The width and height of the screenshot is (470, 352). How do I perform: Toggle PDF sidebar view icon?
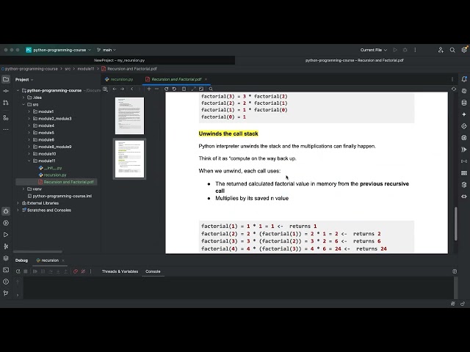point(105,89)
